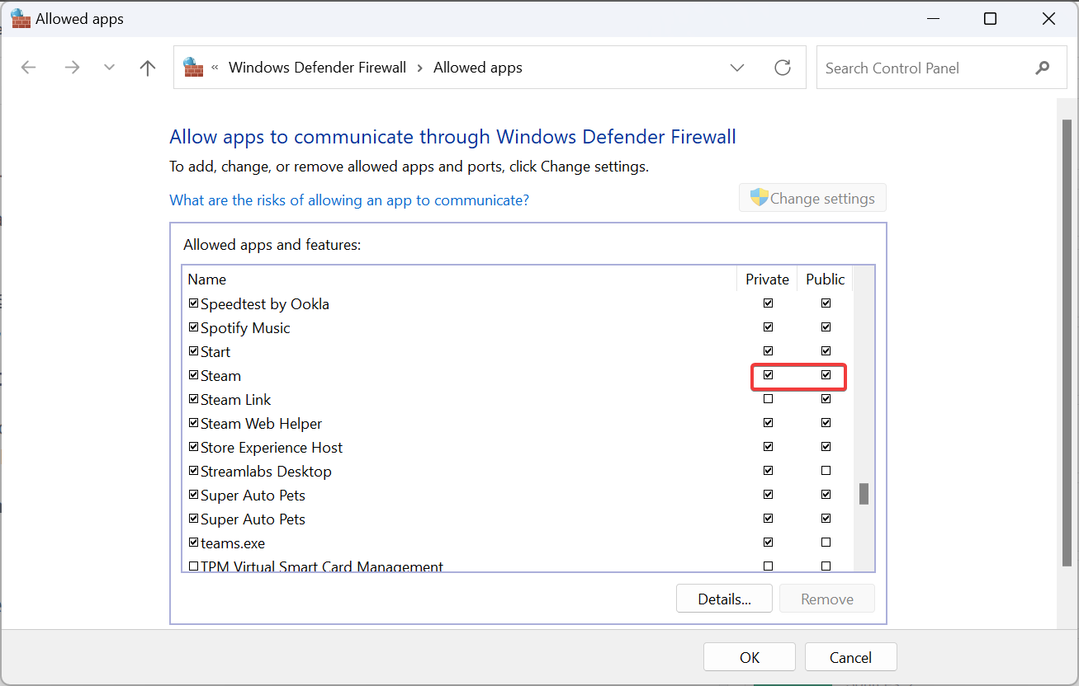Click the firewall icon in address bar
The image size is (1079, 686).
tap(193, 68)
